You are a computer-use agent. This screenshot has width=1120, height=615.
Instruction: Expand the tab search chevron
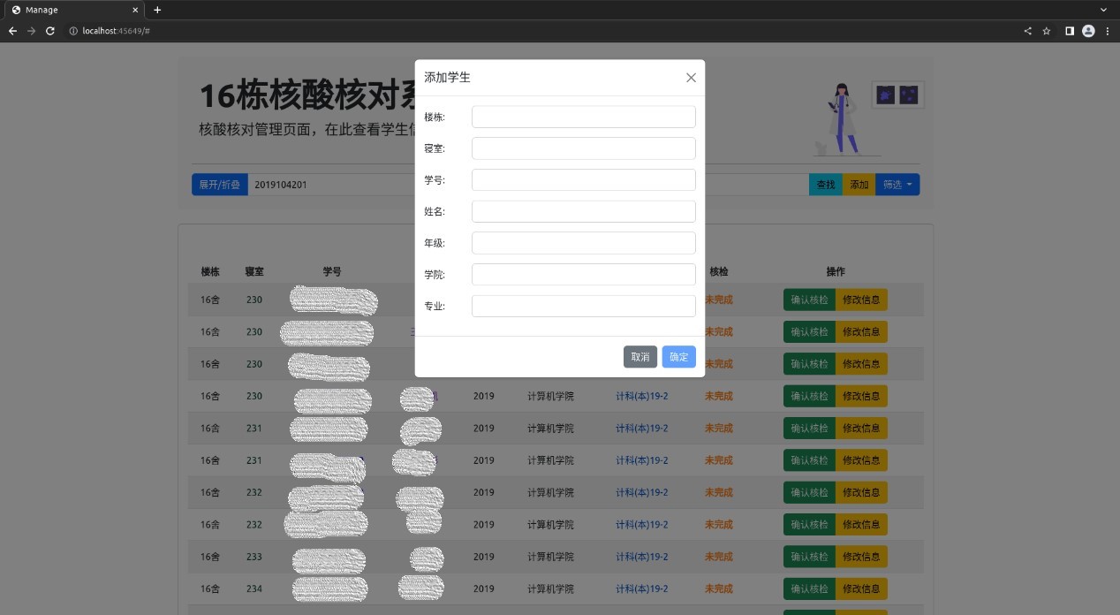tap(1103, 10)
